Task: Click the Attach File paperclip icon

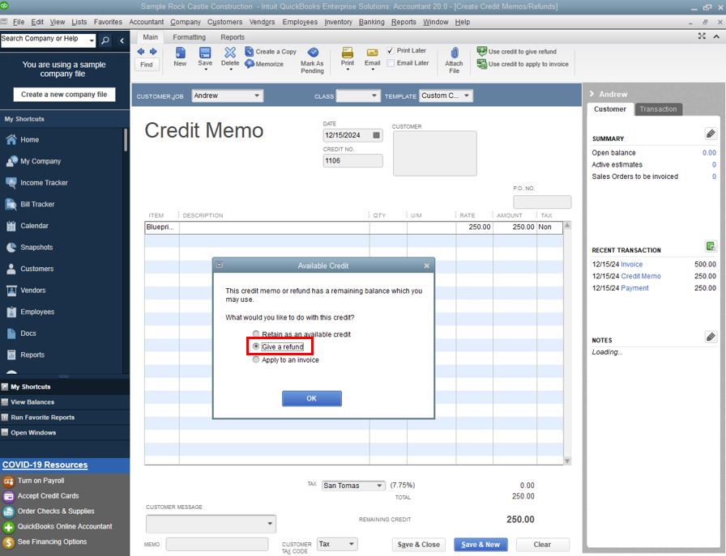Action: (x=454, y=53)
